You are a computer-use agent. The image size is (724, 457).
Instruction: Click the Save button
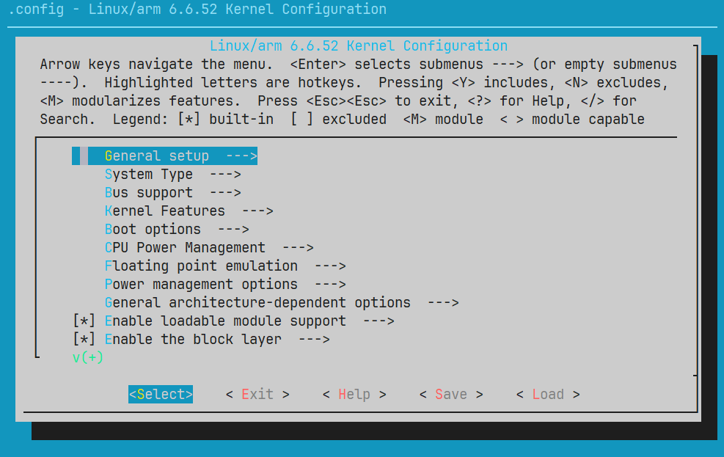451,395
